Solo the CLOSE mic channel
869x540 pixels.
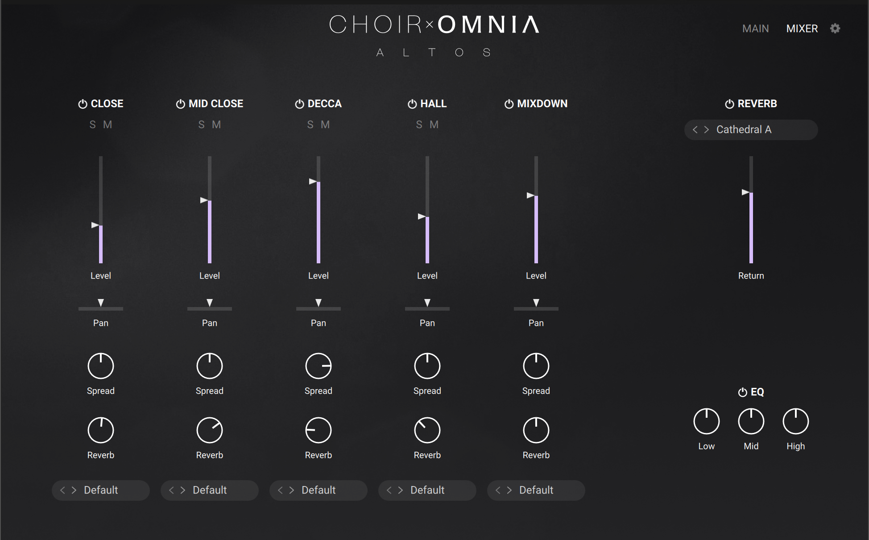pyautogui.click(x=93, y=125)
